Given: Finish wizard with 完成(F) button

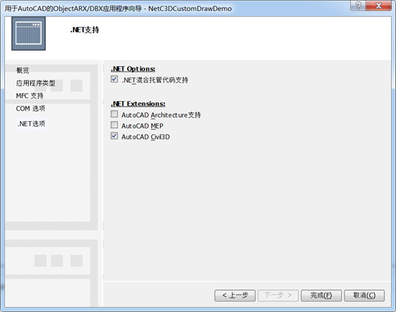Looking at the screenshot, I should click(321, 296).
